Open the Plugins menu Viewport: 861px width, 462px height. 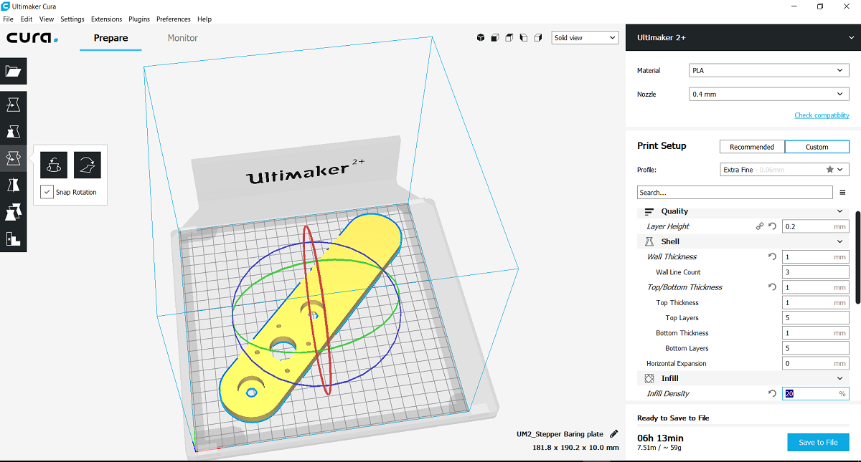pos(140,19)
